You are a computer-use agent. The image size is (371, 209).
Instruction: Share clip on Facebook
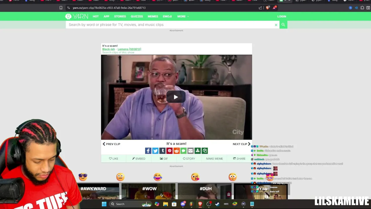[x=148, y=151]
